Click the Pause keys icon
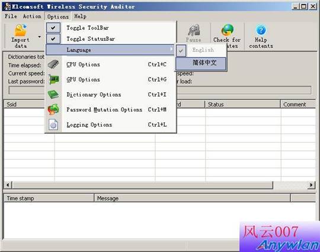Screen dimensions: 320x252 [194, 30]
